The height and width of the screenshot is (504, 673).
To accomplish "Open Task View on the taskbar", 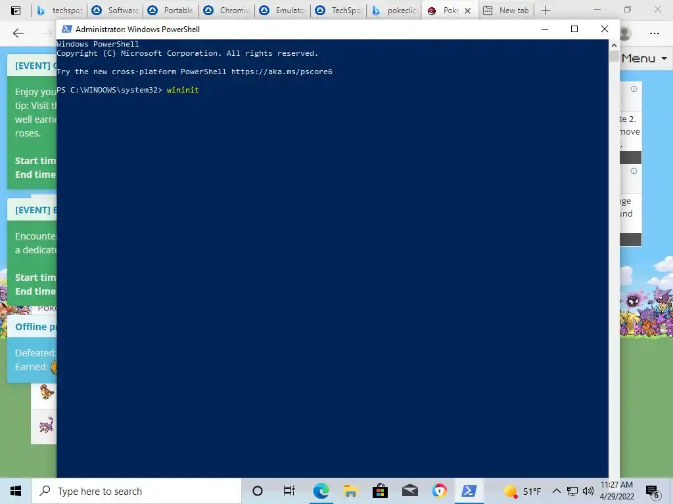I will click(289, 491).
